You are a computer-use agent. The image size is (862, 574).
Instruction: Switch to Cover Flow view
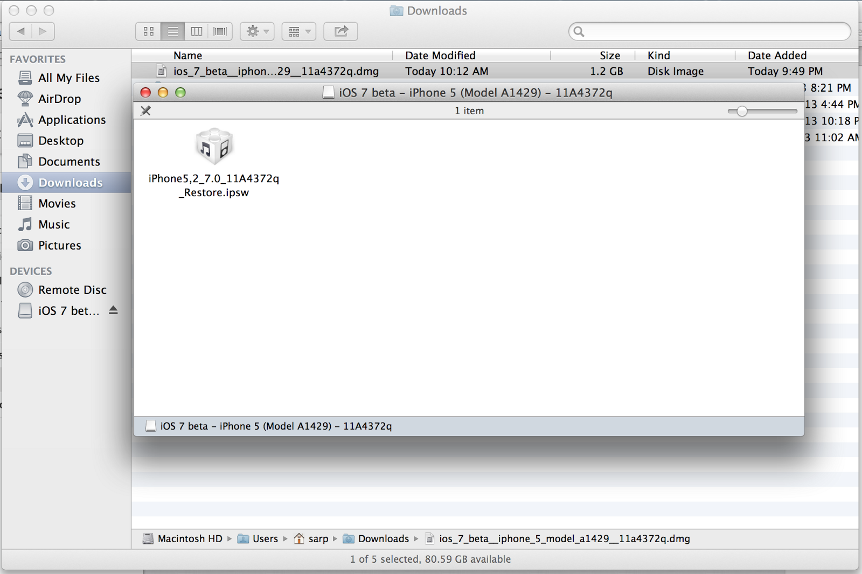point(220,31)
